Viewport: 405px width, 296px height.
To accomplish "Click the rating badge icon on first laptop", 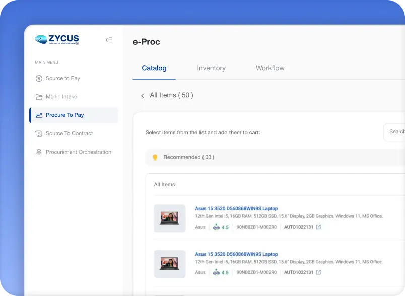I will point(216,227).
